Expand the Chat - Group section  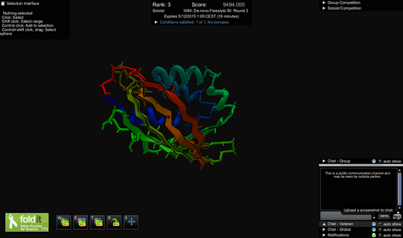[324, 161]
